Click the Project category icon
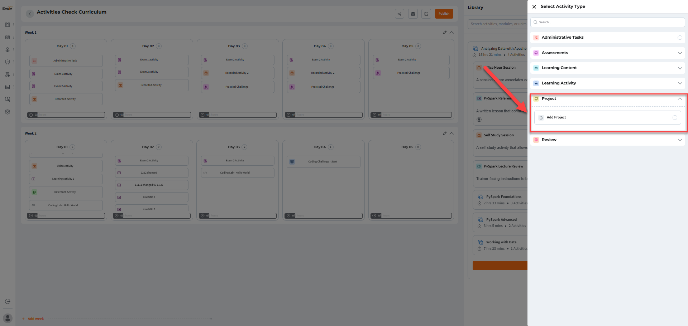The width and height of the screenshot is (688, 326). pyautogui.click(x=536, y=99)
